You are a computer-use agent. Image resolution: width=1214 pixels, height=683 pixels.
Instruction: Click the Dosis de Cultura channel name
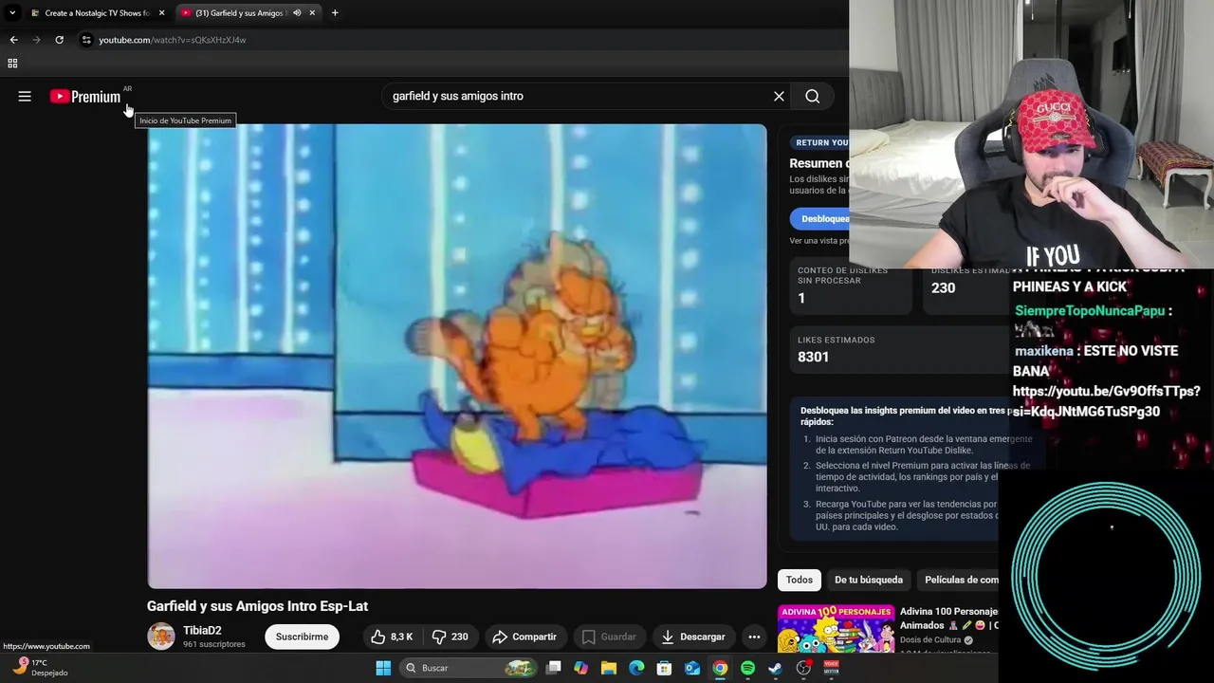(x=930, y=640)
